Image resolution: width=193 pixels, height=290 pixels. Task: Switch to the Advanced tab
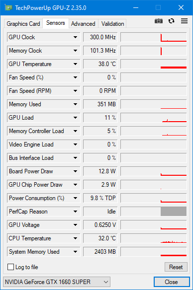tap(83, 24)
